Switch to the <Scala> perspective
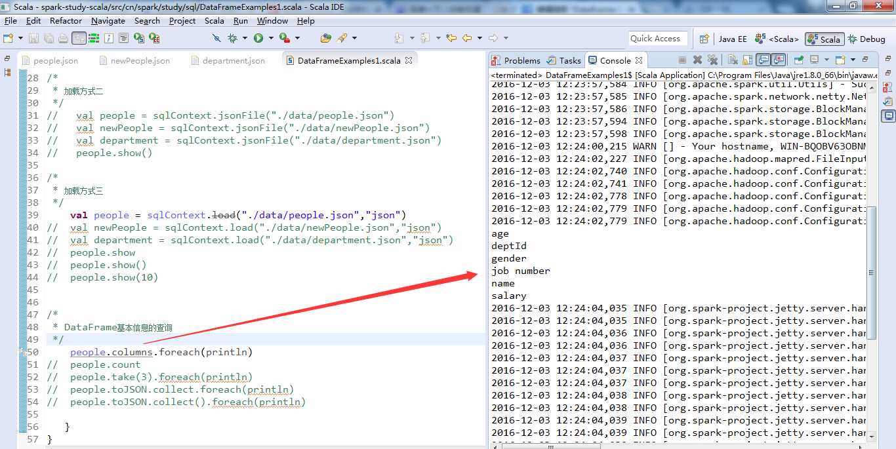Image resolution: width=896 pixels, height=449 pixels. [x=777, y=39]
